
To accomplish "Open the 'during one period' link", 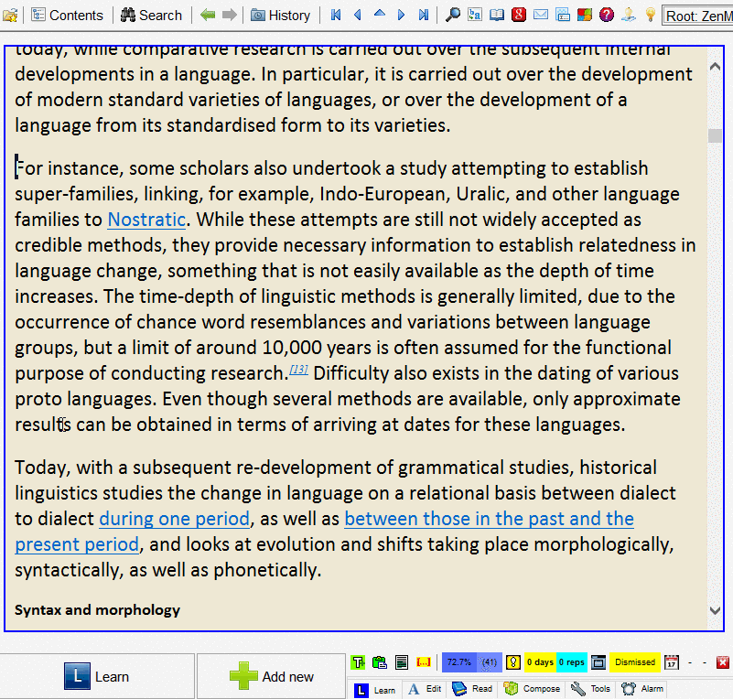I will point(174,519).
